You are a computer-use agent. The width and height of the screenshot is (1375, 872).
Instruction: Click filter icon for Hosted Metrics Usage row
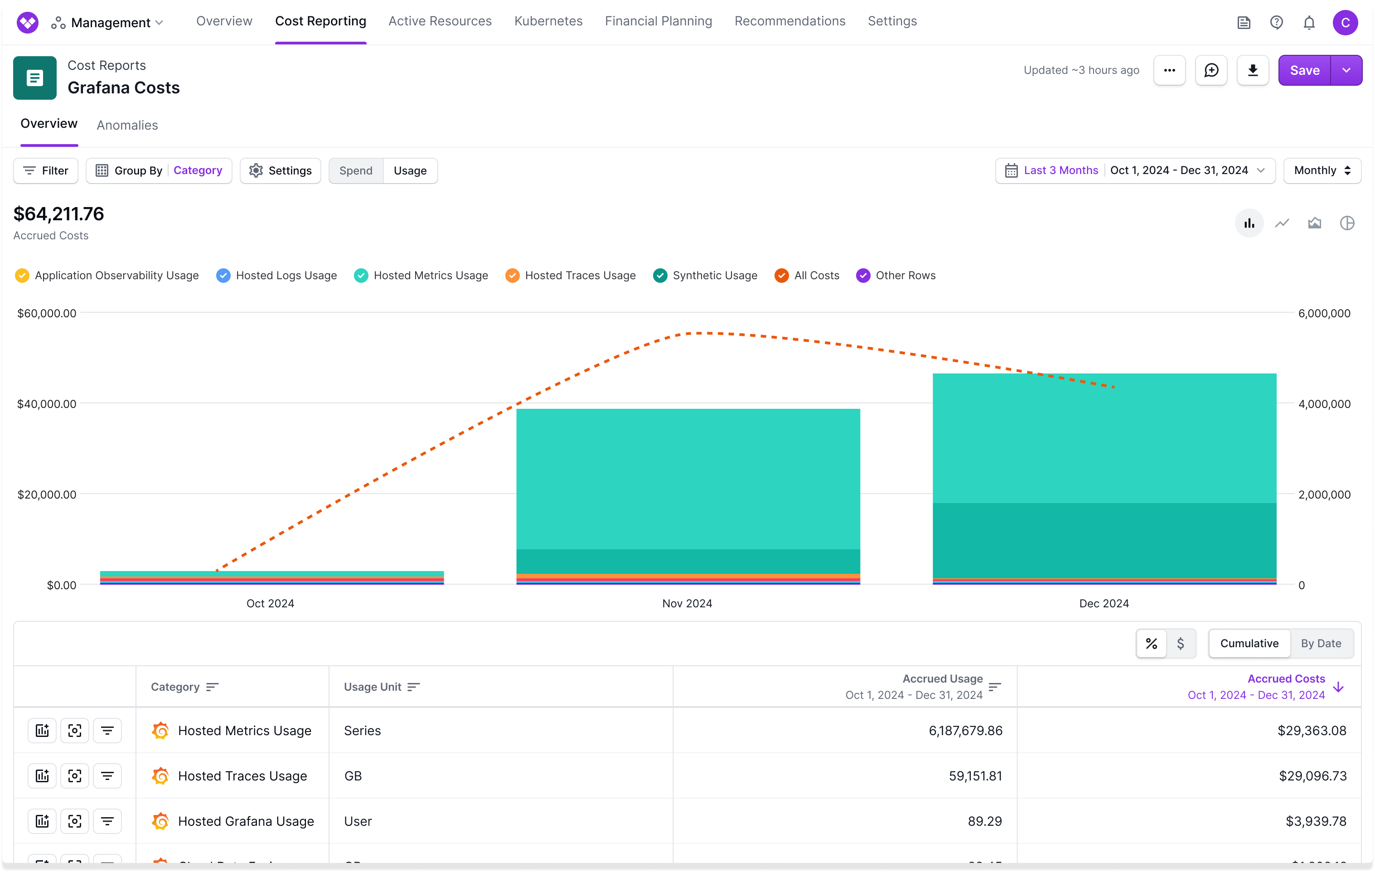(x=107, y=731)
